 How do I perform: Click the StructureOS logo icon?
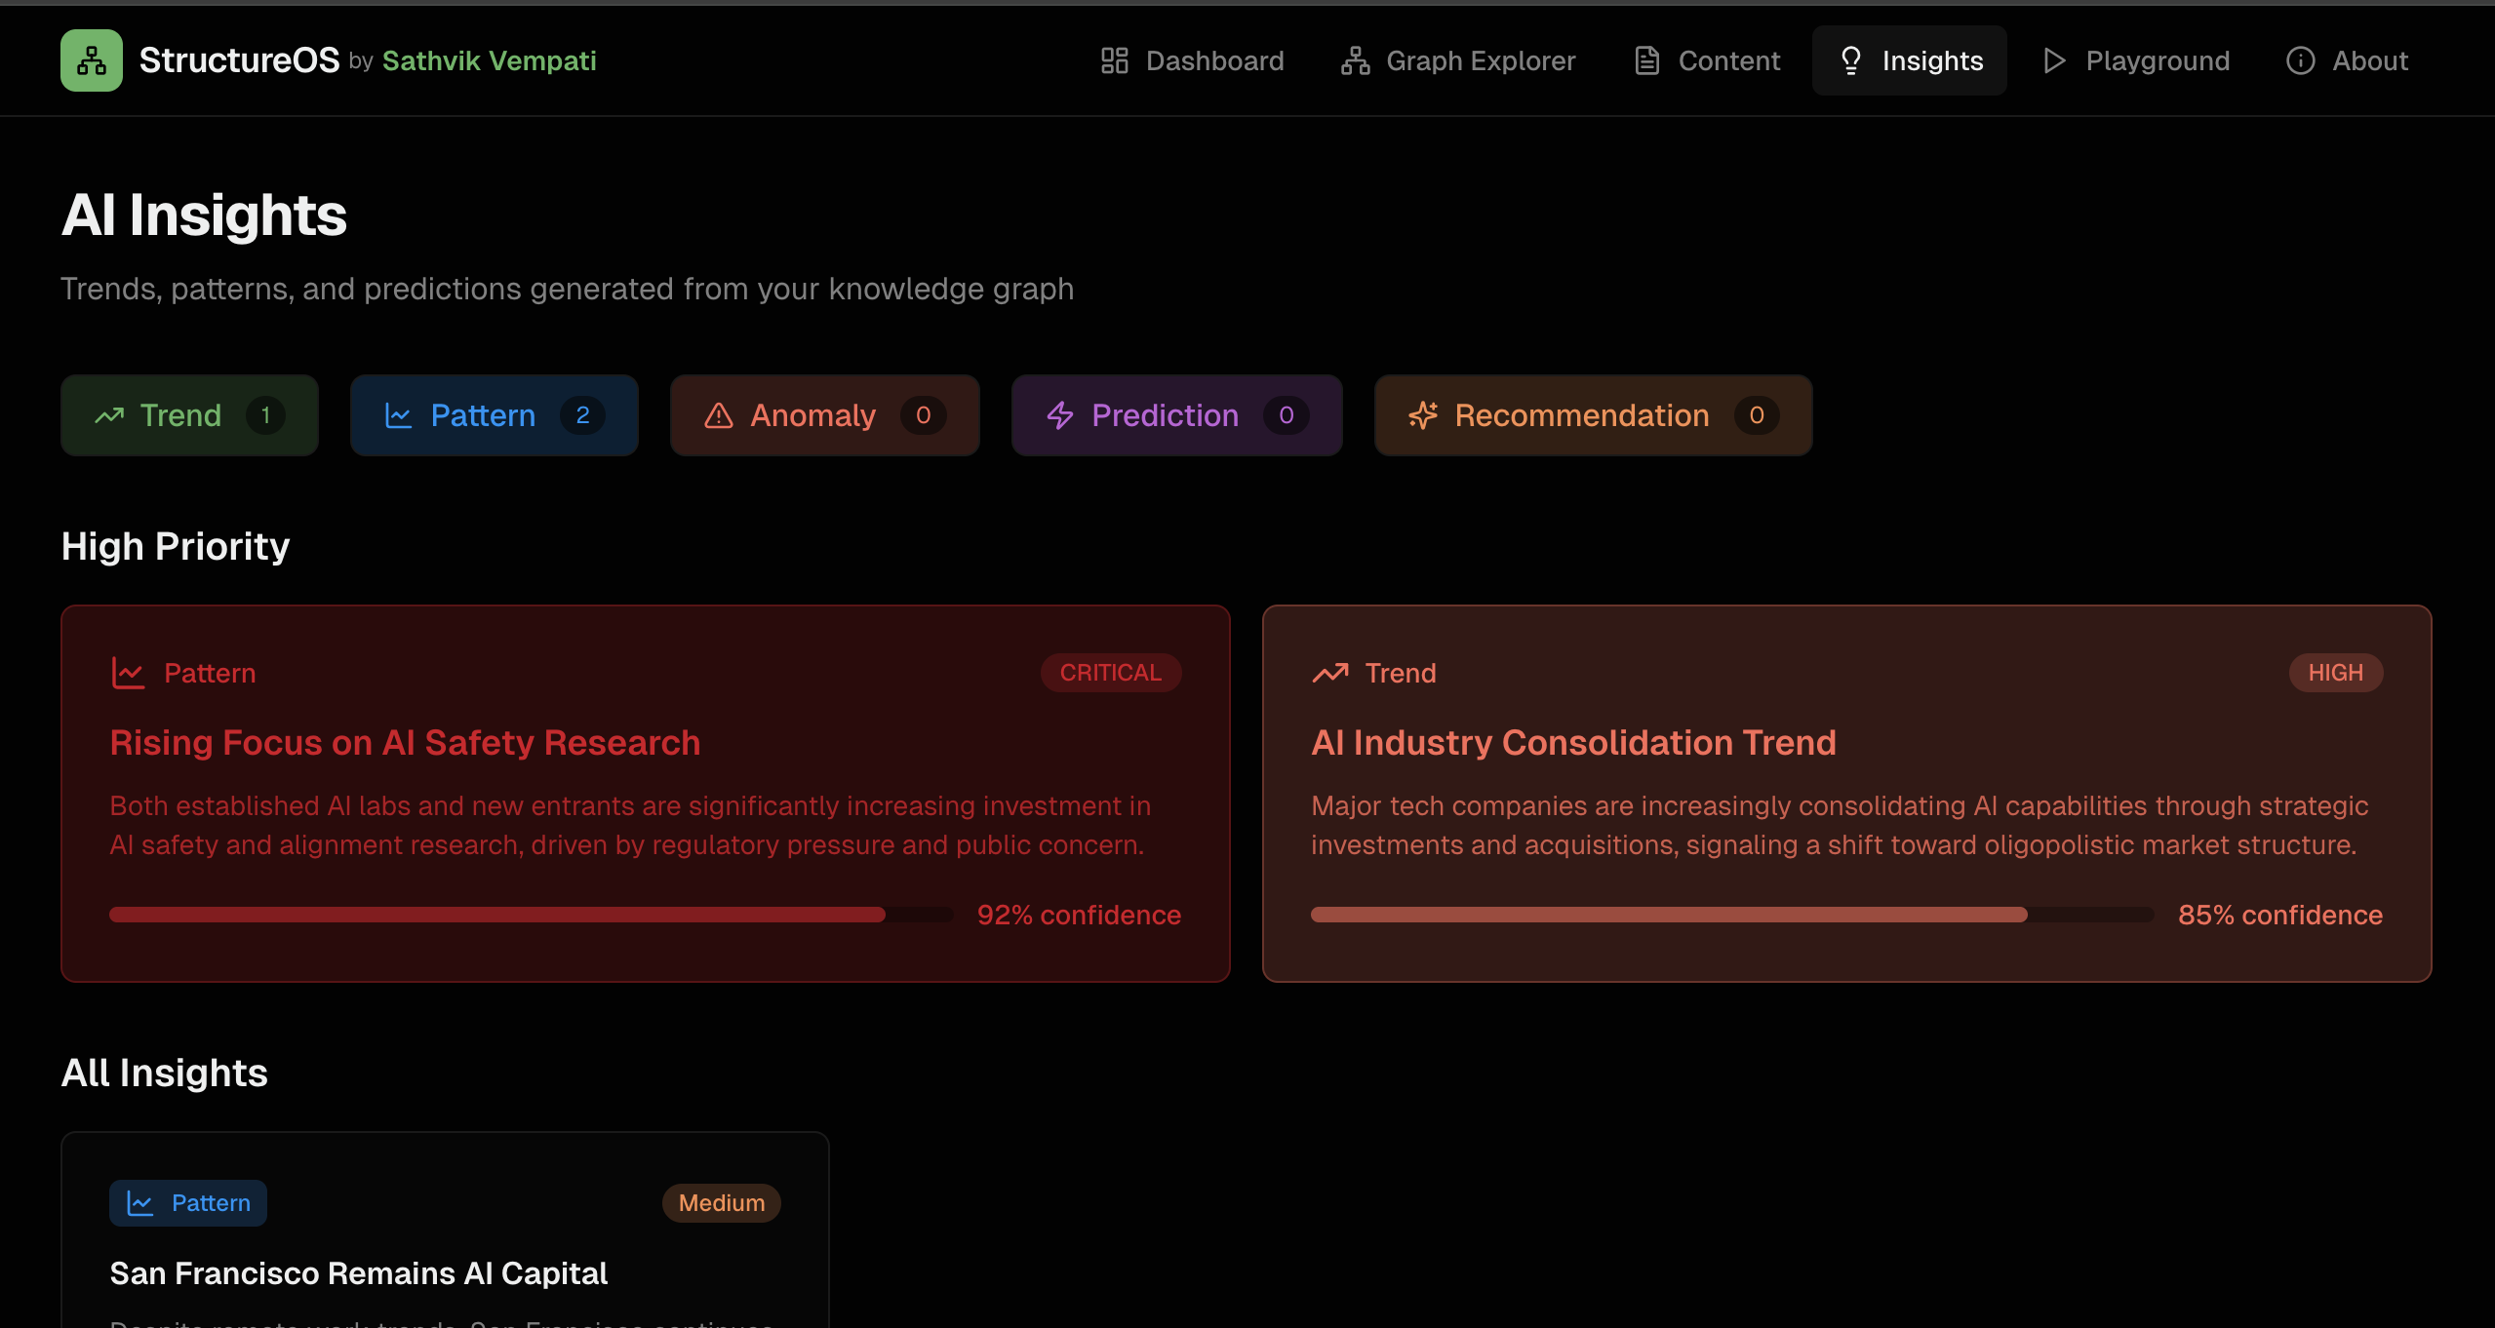[x=92, y=60]
